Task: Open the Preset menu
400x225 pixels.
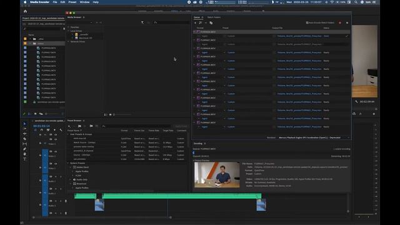Action: click(x=72, y=2)
